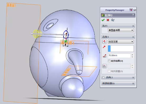
Task: Click the PropertyManager keep-visible panel icon
Action: click(x=131, y=10)
